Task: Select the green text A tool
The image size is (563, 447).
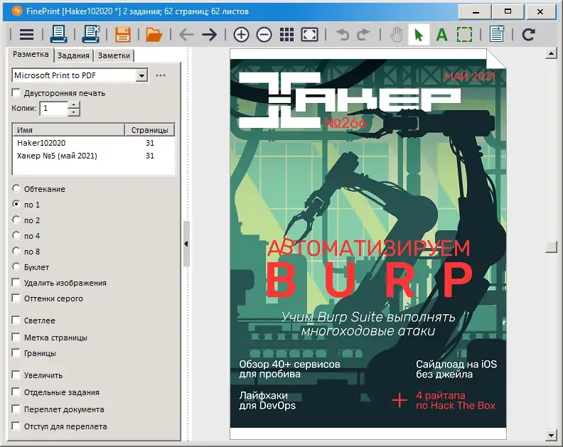Action: 441,35
